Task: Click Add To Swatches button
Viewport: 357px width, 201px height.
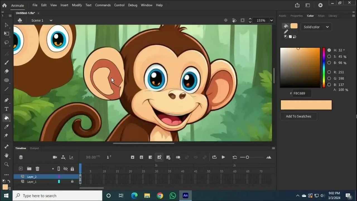Action: [x=298, y=116]
